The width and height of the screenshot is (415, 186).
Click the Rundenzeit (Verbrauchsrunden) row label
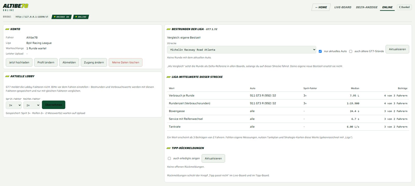(190, 103)
